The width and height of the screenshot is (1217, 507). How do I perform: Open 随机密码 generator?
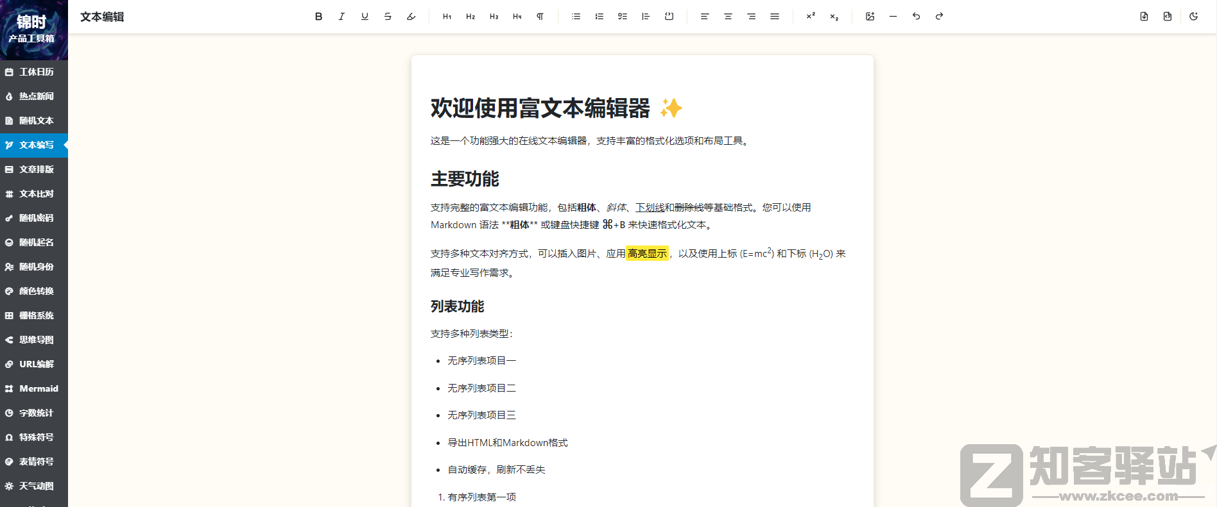[x=34, y=218]
